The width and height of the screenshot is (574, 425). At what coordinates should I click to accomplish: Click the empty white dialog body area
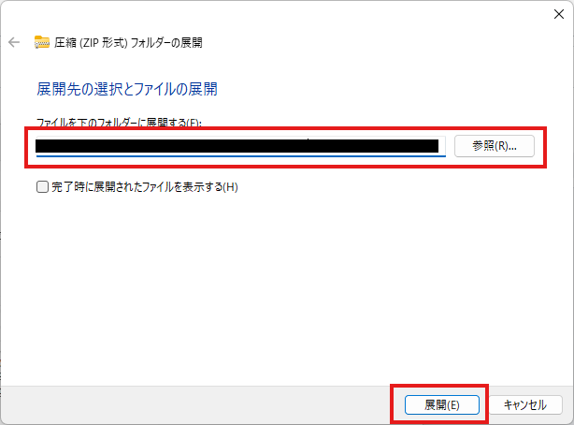287,286
